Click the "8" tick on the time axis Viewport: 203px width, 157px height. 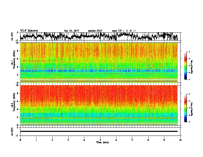(x=148, y=140)
